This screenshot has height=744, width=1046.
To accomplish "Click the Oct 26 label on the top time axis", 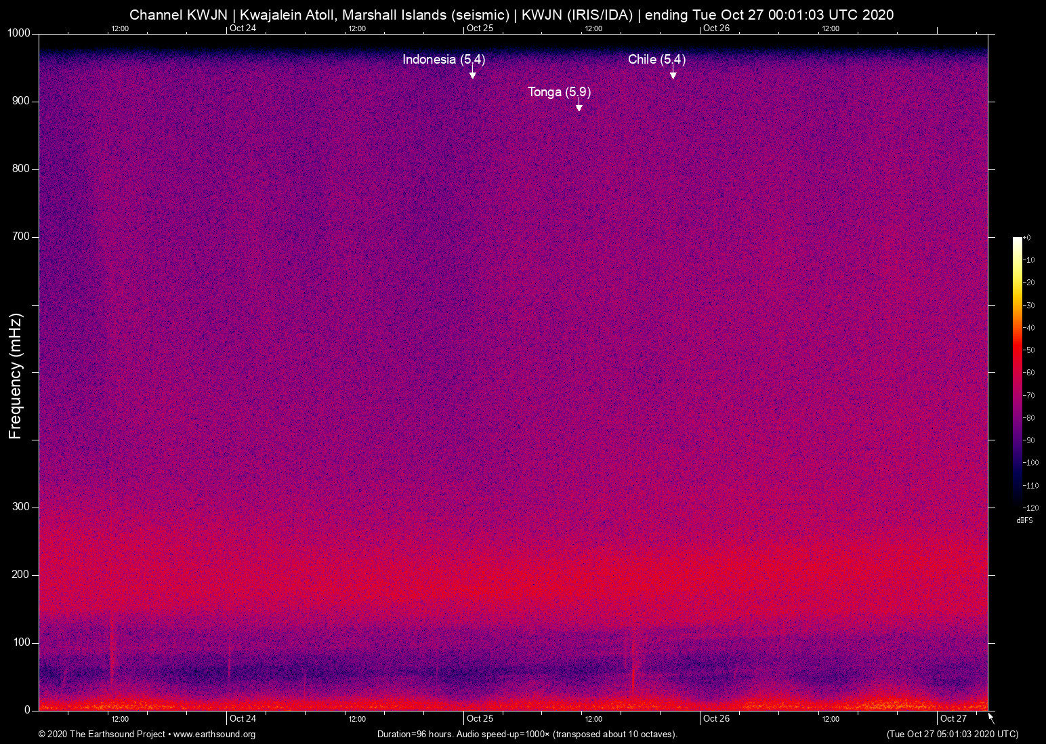I will [x=716, y=28].
